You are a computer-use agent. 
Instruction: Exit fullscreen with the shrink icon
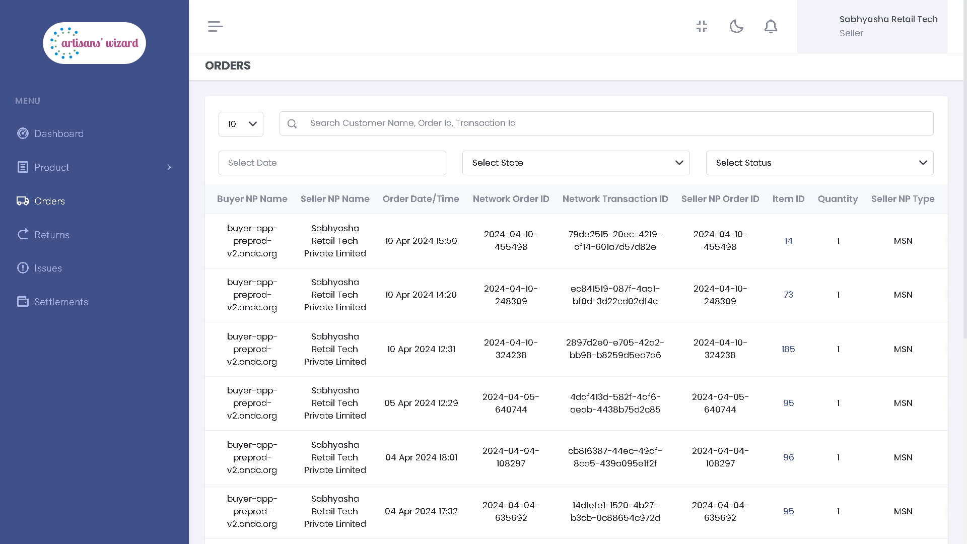[702, 26]
